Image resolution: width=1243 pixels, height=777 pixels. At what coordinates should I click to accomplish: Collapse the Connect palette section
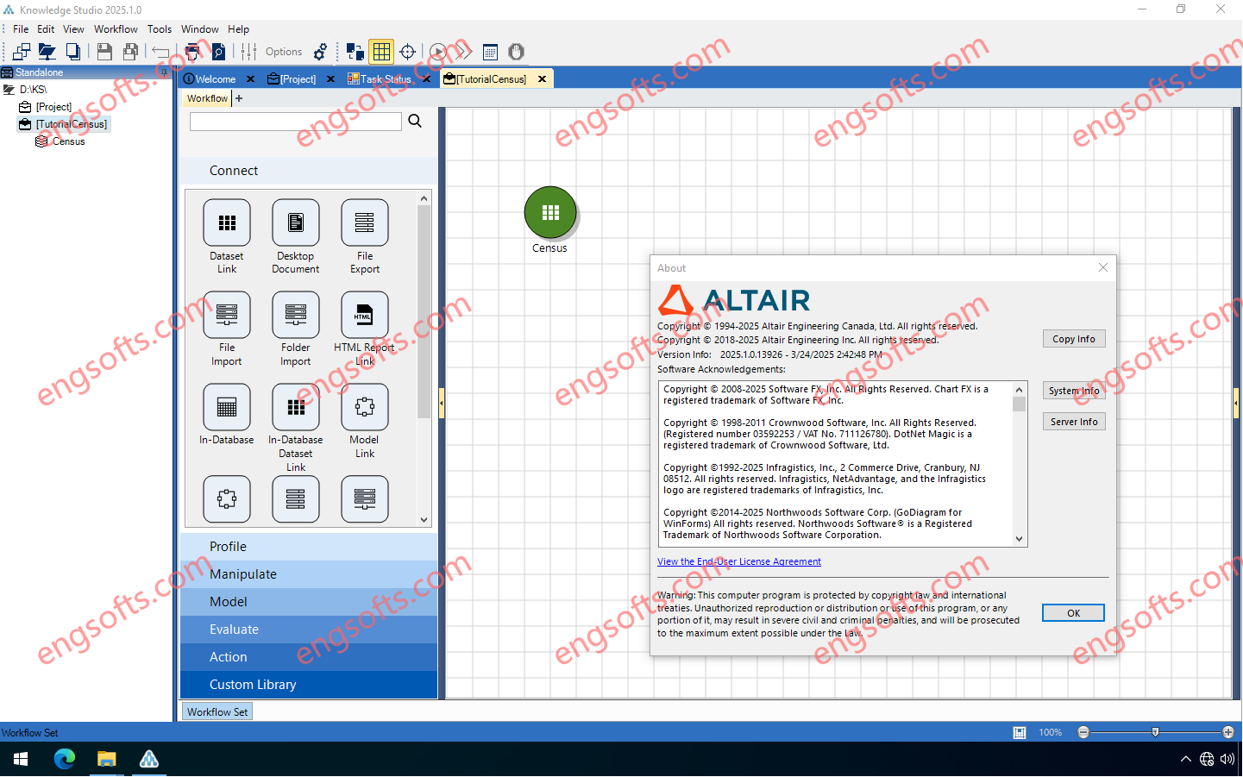point(309,171)
